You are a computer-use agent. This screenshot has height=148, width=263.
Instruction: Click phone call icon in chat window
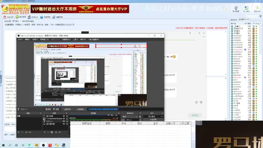201,102
